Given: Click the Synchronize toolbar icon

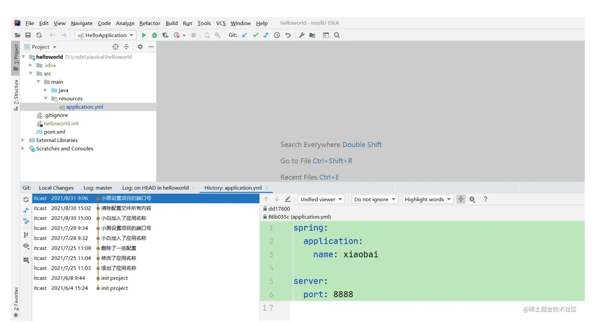Looking at the screenshot, I should (x=39, y=35).
